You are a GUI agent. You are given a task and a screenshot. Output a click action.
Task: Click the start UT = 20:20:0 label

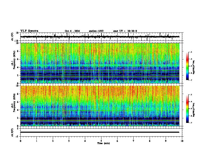click(125, 31)
